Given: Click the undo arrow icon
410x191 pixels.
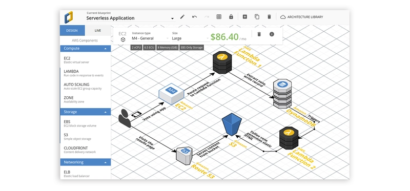Looking at the screenshot, I should tap(195, 17).
